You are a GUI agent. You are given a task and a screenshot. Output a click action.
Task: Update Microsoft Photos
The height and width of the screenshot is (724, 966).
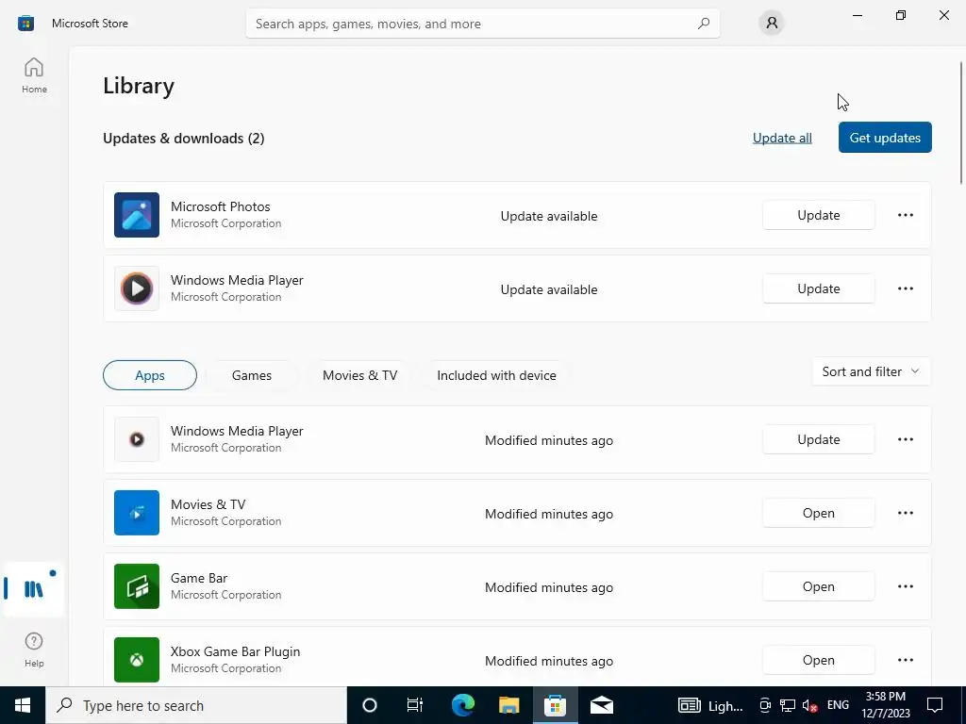pos(818,215)
